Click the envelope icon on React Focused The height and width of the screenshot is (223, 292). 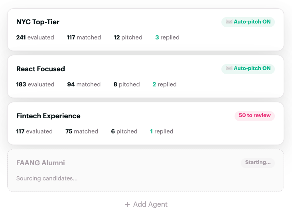click(x=229, y=68)
